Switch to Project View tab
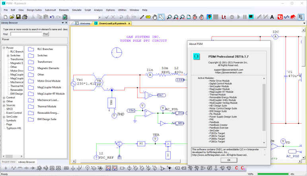The image size is (307, 176). (8, 162)
